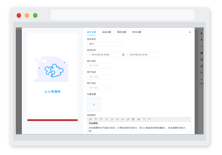Click the undo arrow in right sidebar
Viewport: 222px width, 155px height.
(201, 40)
